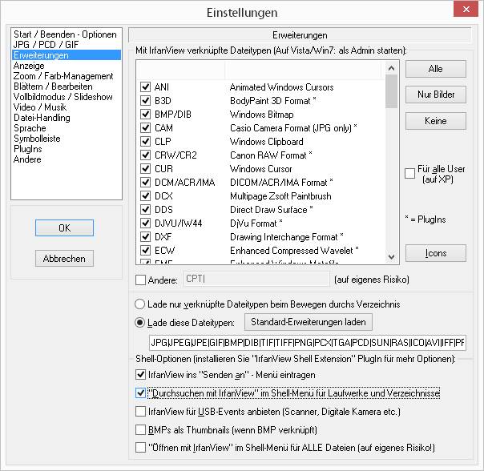This screenshot has height=471, width=484.
Task: Open the 'Icons' button dialog
Action: [436, 253]
